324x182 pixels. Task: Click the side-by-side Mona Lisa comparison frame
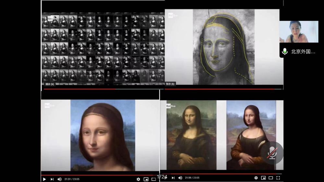click(x=222, y=135)
